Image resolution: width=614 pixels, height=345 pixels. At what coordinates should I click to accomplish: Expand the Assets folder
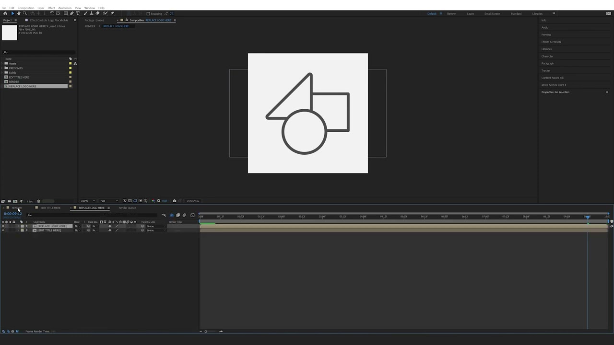click(2, 64)
